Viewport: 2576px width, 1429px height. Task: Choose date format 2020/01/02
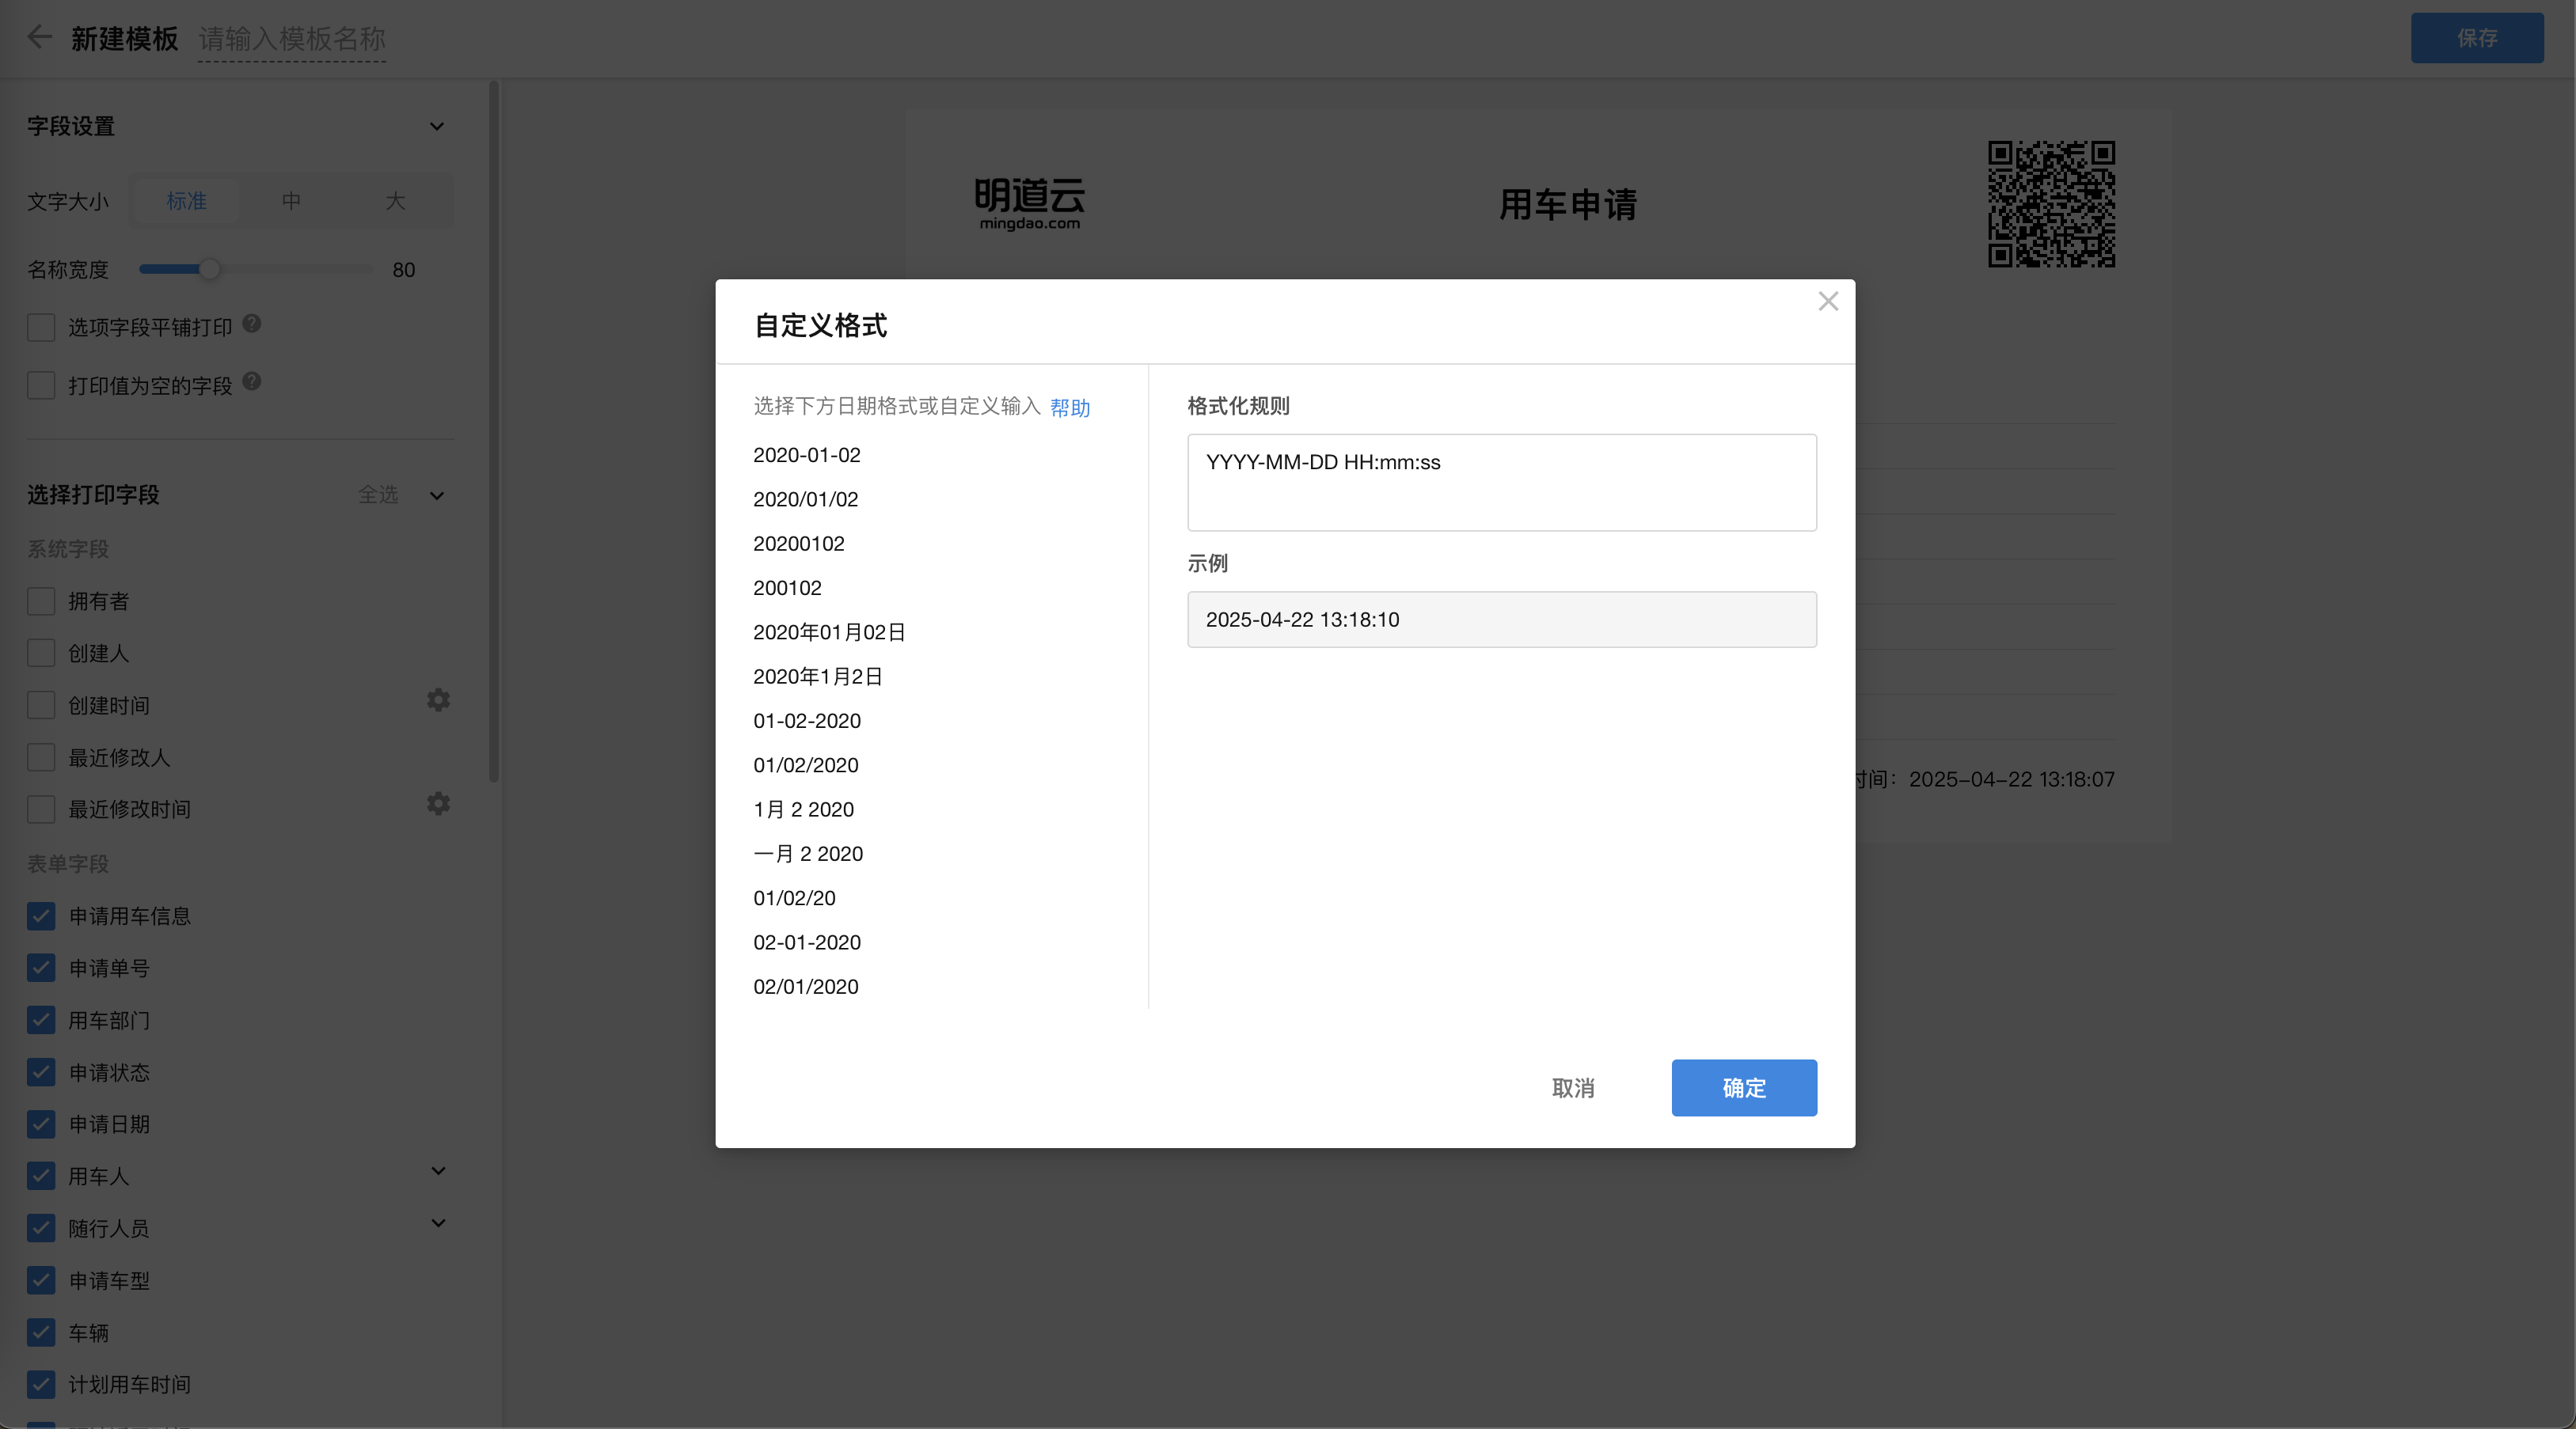click(806, 499)
